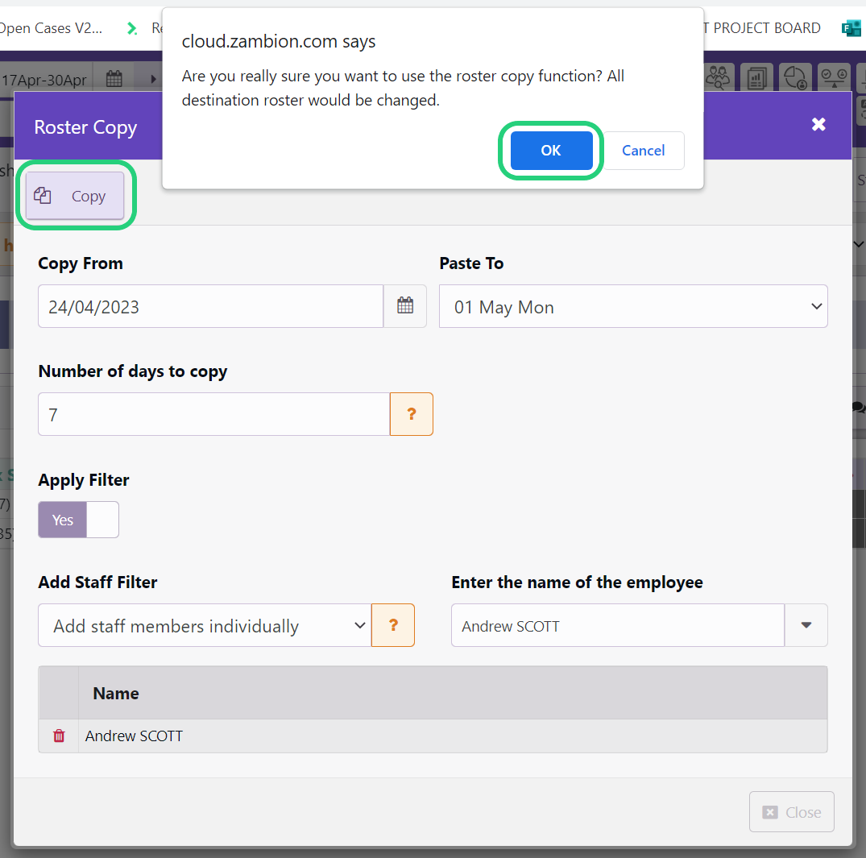
Task: Close Roster Copy dialog with X
Action: tap(818, 124)
